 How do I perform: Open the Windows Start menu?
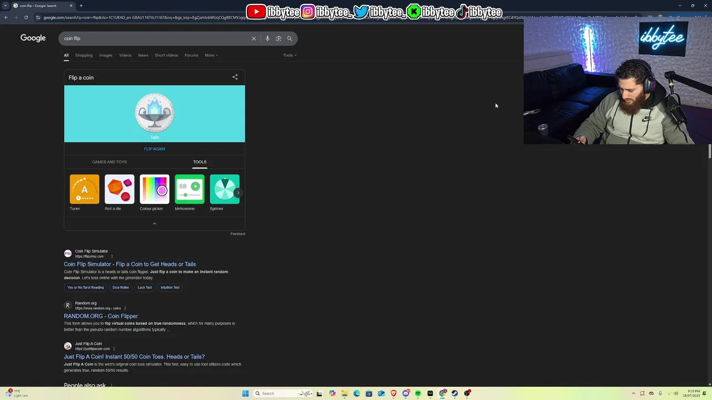coord(245,393)
